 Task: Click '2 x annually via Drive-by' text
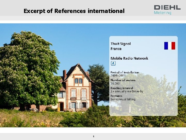127,91
